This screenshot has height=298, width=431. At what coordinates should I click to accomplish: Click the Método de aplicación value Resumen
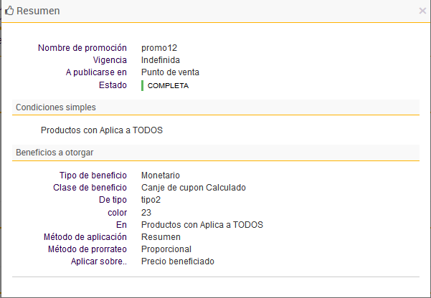pos(161,236)
